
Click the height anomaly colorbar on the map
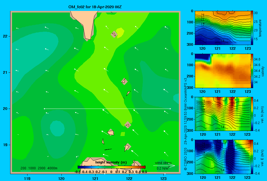point(111,167)
